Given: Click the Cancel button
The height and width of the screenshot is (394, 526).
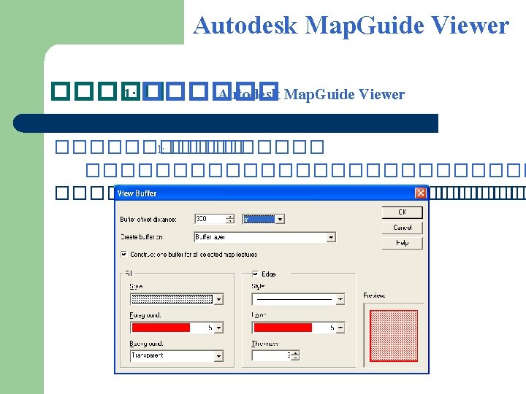Looking at the screenshot, I should click(x=402, y=228).
